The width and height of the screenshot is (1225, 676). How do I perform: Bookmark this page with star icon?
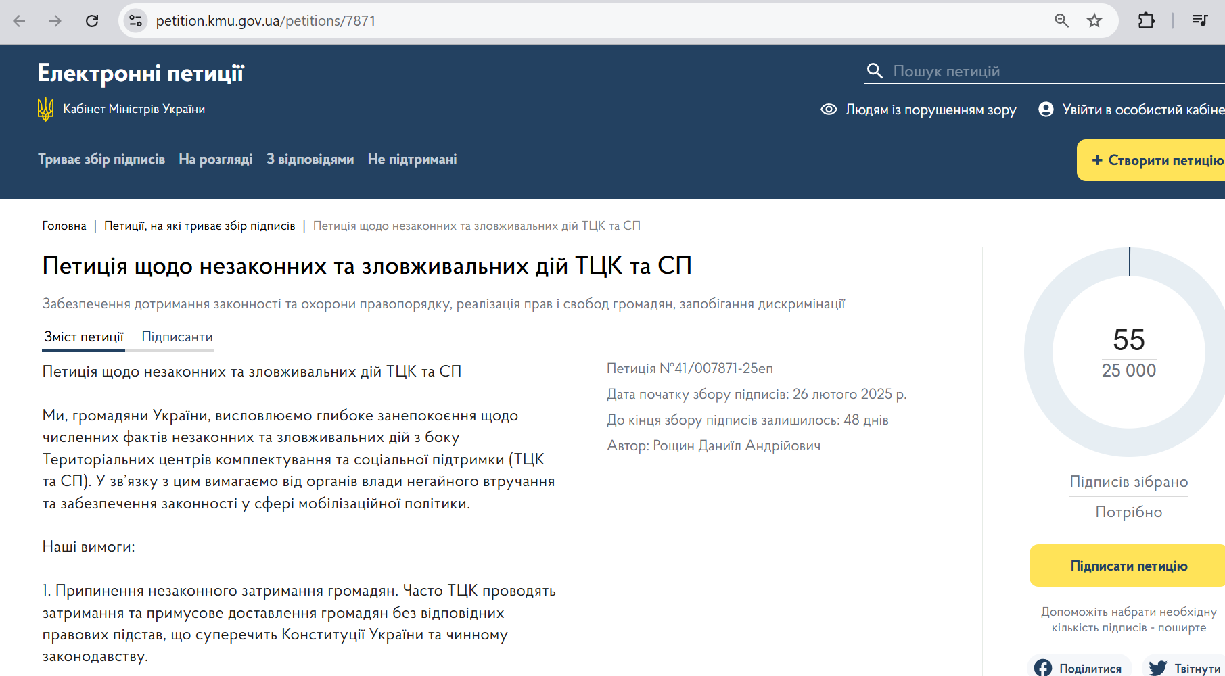pyautogui.click(x=1094, y=21)
